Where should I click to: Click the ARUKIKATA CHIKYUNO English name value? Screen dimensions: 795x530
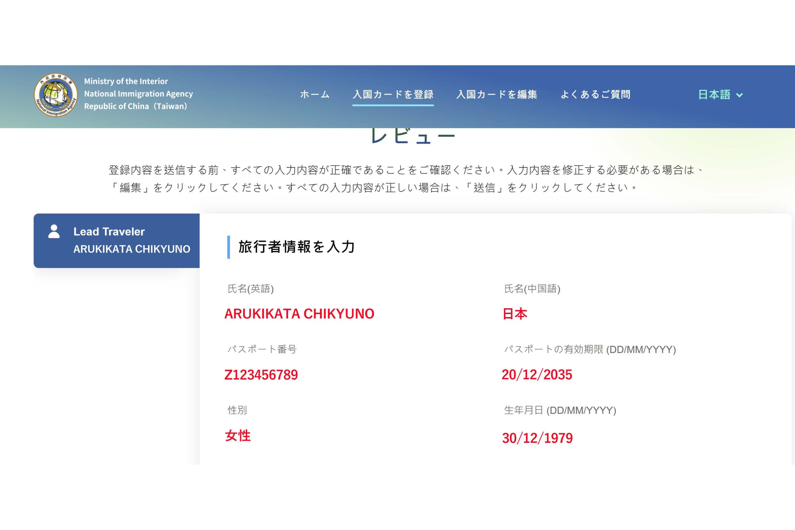[299, 314]
